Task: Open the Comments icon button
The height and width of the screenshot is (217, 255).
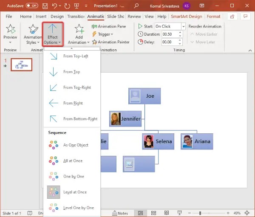Action: tap(245, 17)
